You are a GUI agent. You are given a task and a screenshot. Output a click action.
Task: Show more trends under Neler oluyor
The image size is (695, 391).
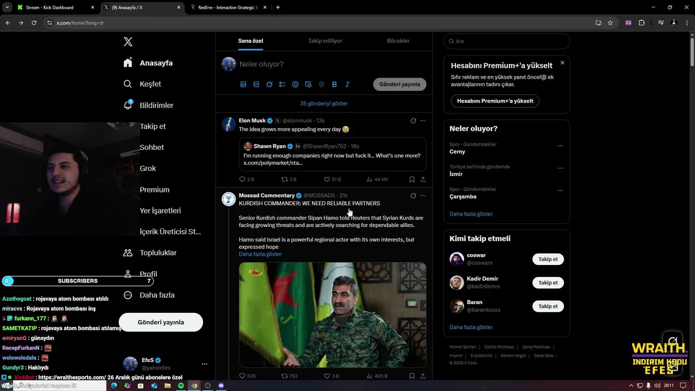tap(471, 214)
